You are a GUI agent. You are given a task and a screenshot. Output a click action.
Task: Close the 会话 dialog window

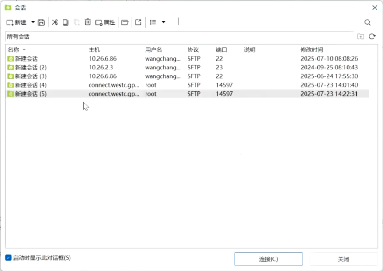375,8
